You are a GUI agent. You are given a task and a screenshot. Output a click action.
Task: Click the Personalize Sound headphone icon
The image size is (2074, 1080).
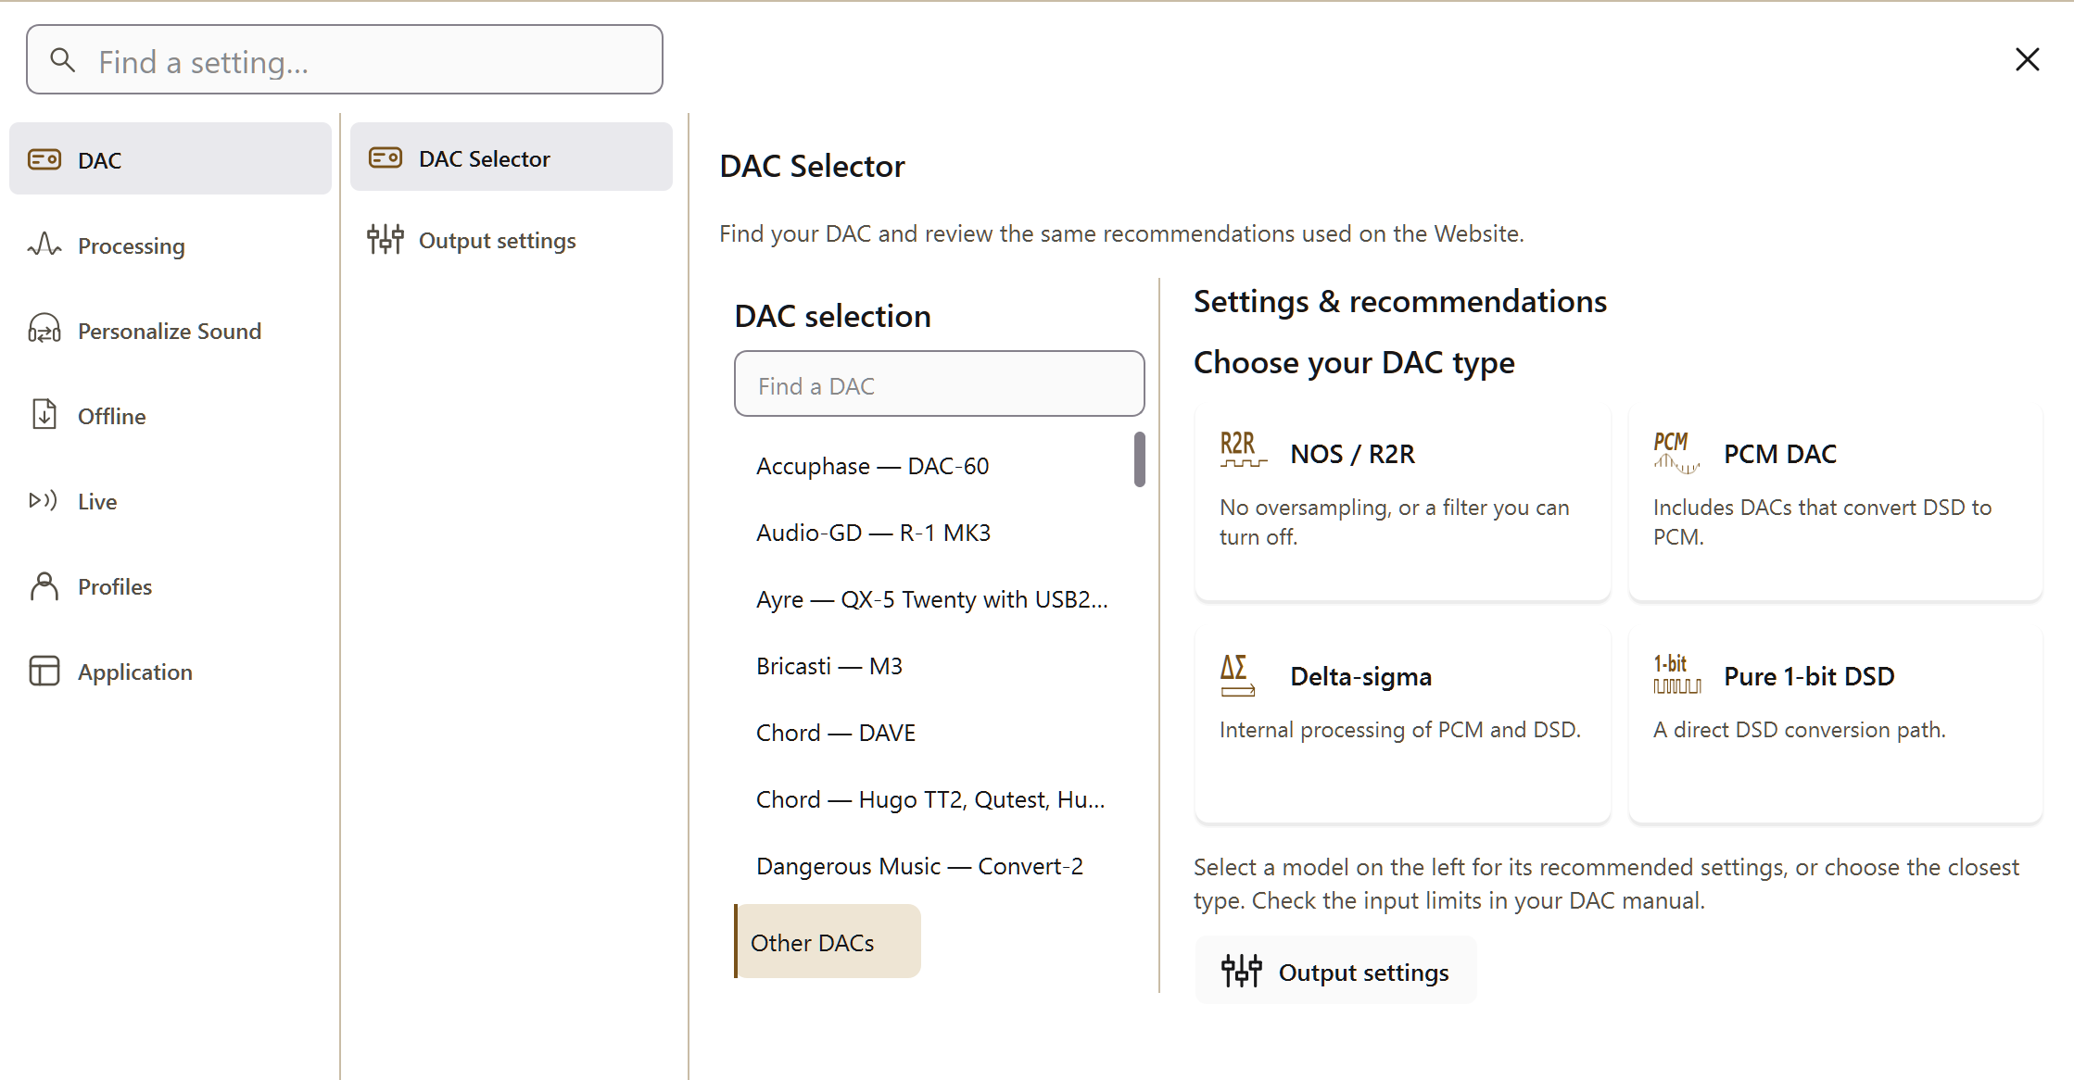click(44, 330)
